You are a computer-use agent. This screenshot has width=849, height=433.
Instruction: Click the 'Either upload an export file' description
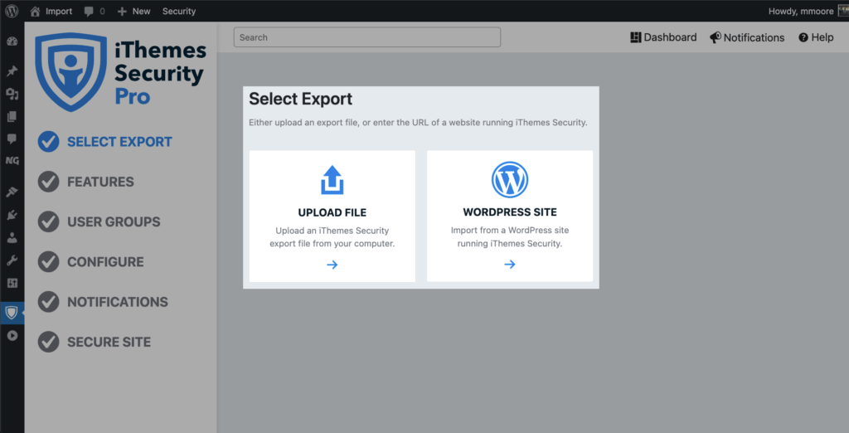[418, 123]
